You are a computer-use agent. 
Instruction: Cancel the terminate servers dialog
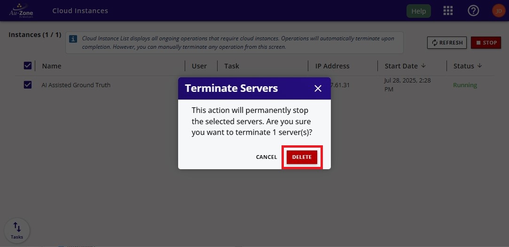click(266, 157)
